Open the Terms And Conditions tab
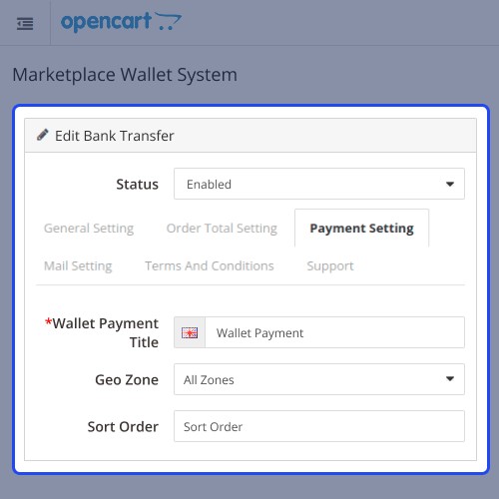 [210, 265]
